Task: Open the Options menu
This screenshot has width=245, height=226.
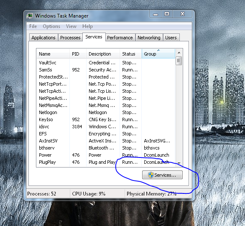Action: coord(51,26)
